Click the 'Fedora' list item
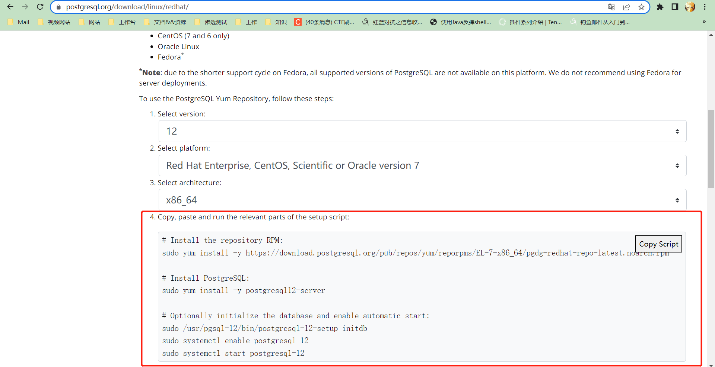 (170, 57)
